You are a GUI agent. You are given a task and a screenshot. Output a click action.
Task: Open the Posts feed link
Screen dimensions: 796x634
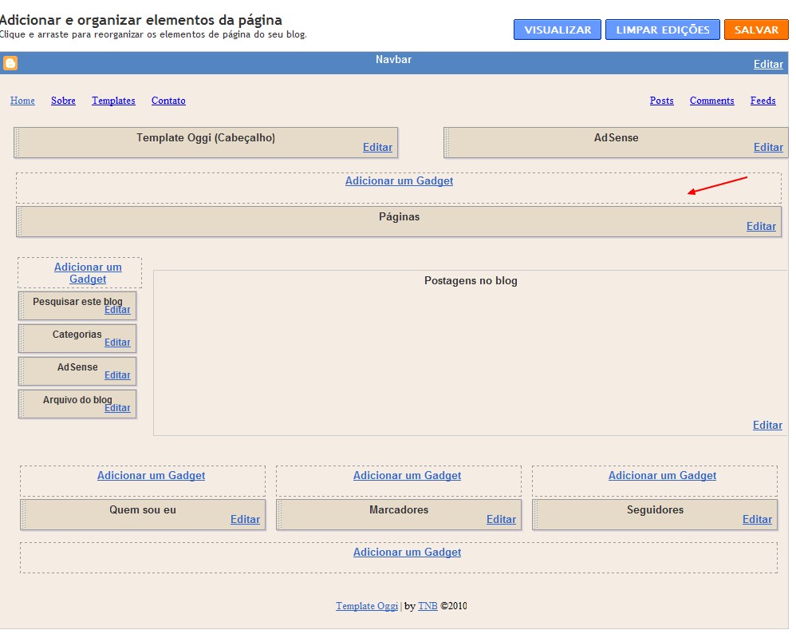[x=661, y=101]
